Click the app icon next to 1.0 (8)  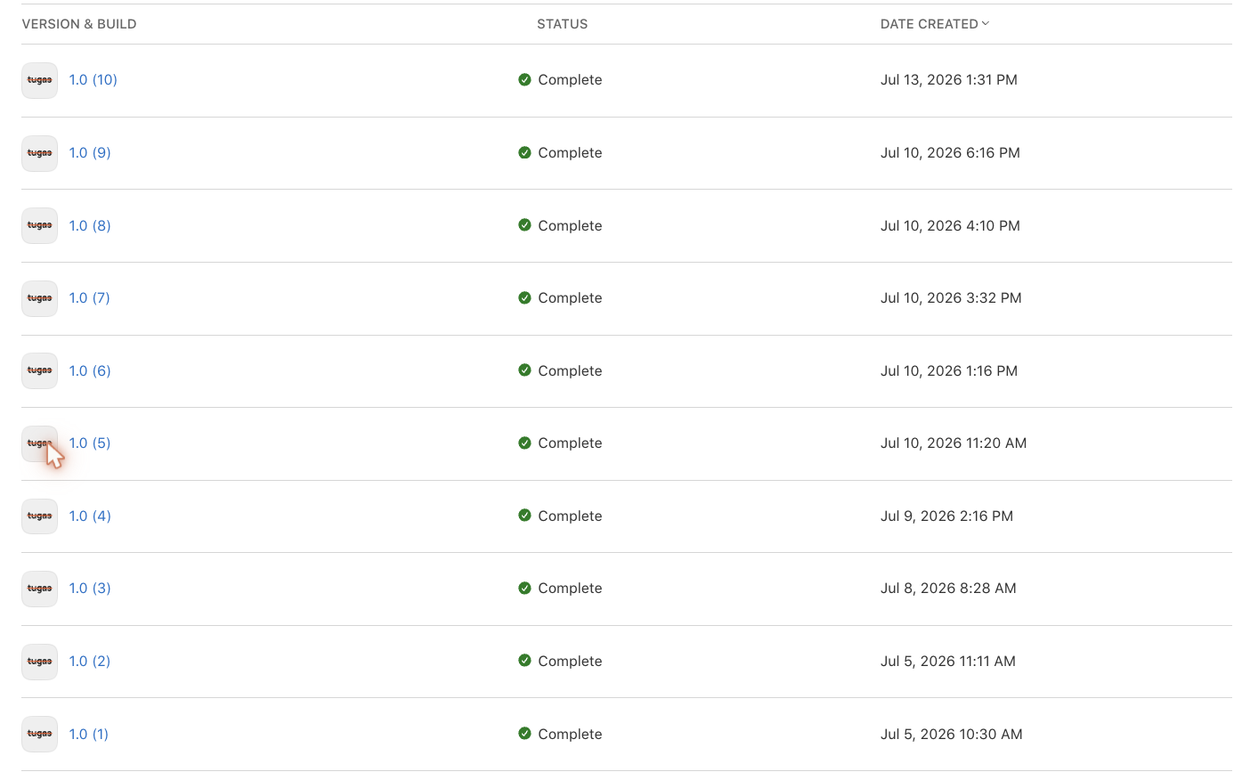point(39,226)
